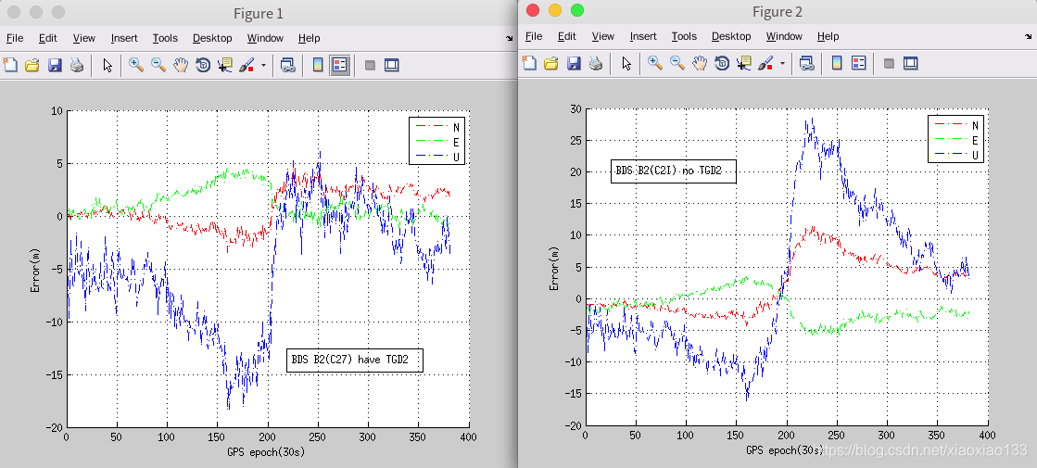Open Window menu in Figure 2
Screen dimensions: 1037x468
point(784,36)
